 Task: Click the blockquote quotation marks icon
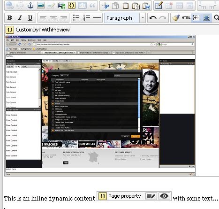tap(92, 6)
